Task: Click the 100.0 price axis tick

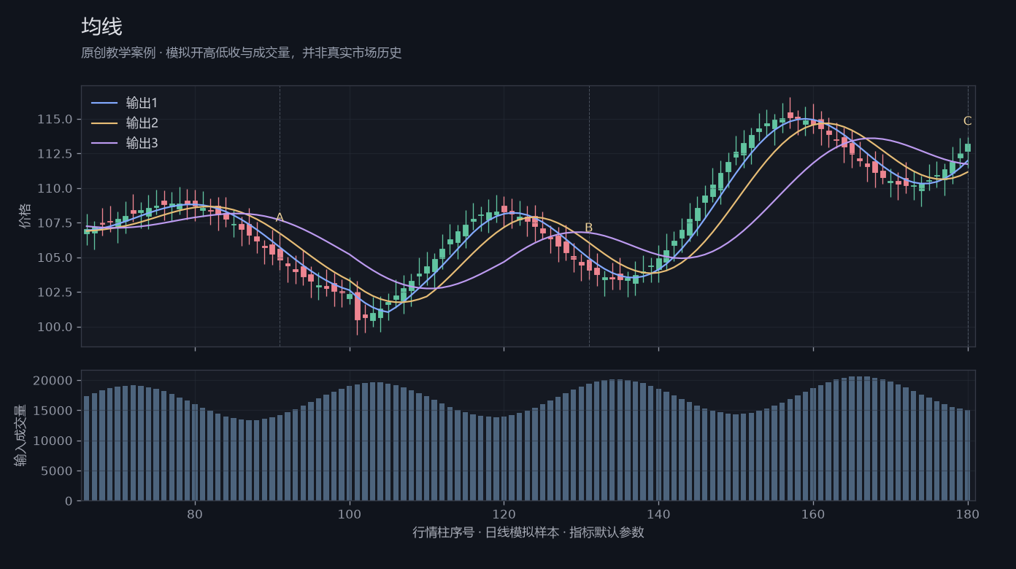Action: point(55,327)
